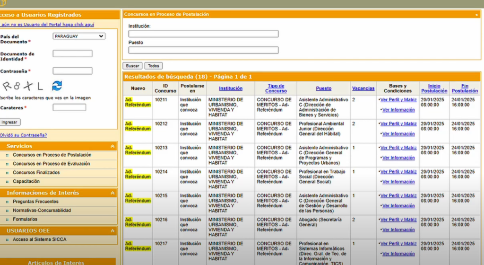Image resolution: width=484 pixels, height=265 pixels.
Task: Collapse the Concursos en Proceso de Postulación panel
Action: pos(476,15)
